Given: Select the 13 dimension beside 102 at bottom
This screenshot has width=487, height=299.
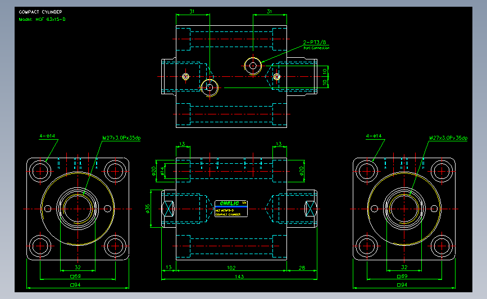Looking at the screenshot, I should coord(169,267).
